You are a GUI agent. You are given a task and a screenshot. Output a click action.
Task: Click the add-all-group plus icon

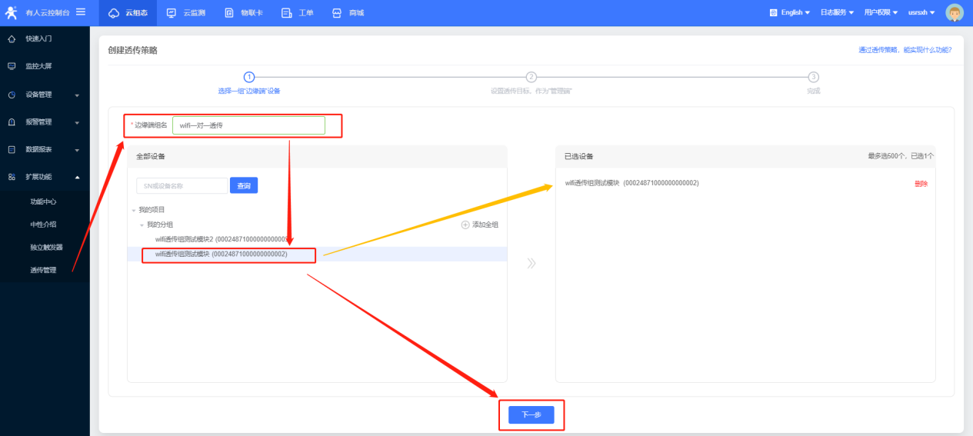465,225
